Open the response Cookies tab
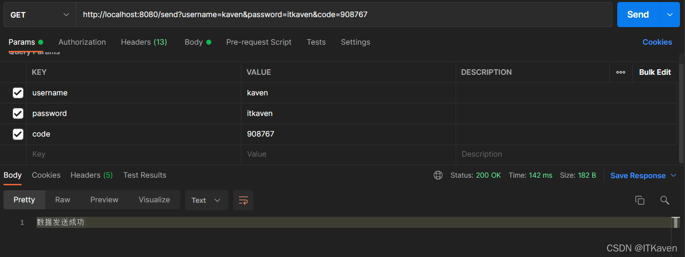The height and width of the screenshot is (257, 685). pos(46,175)
